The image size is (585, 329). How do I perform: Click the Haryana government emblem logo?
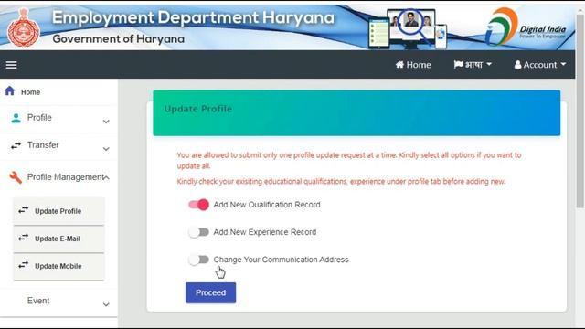click(x=24, y=27)
